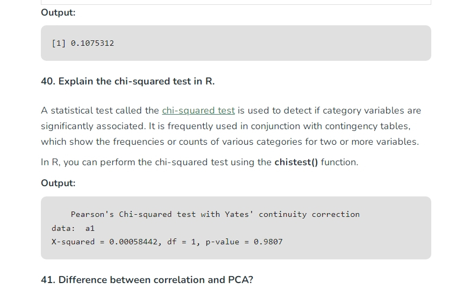The height and width of the screenshot is (296, 456).
Task: Click the output value 0.1075312
Action: point(92,43)
